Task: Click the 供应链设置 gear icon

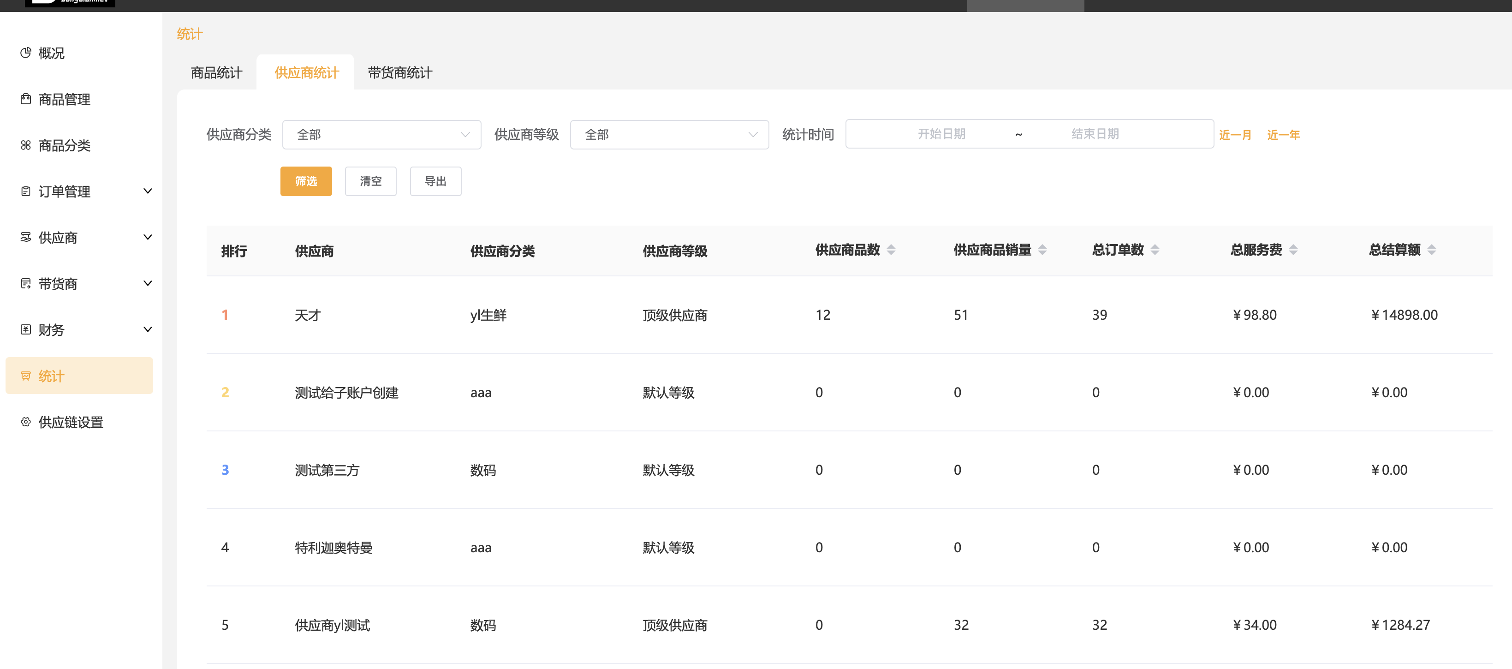Action: (25, 422)
